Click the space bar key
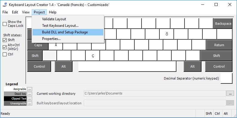 tap(127, 66)
